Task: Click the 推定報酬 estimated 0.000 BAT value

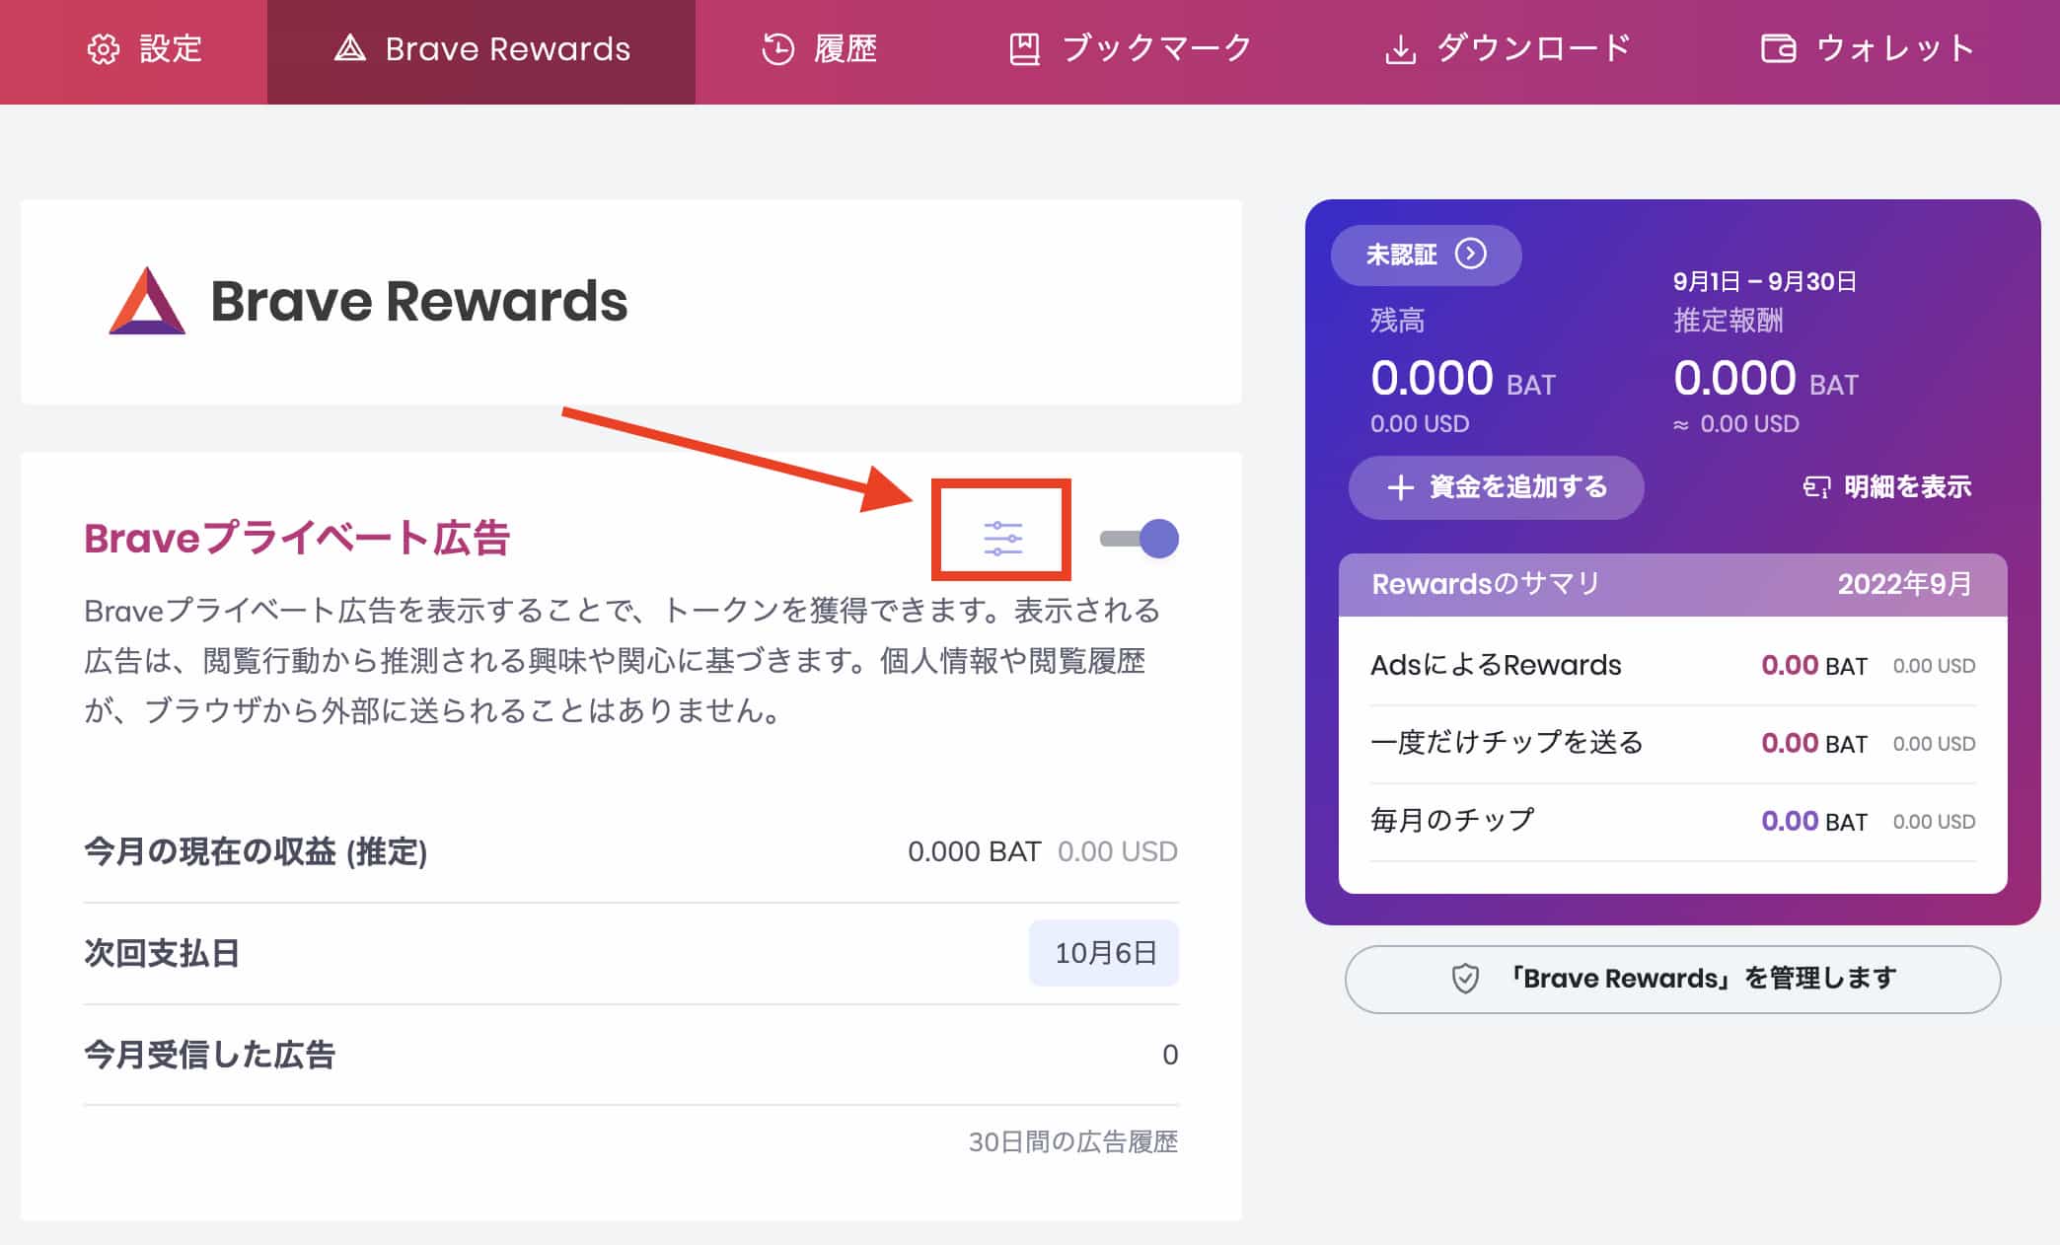Action: (1765, 379)
